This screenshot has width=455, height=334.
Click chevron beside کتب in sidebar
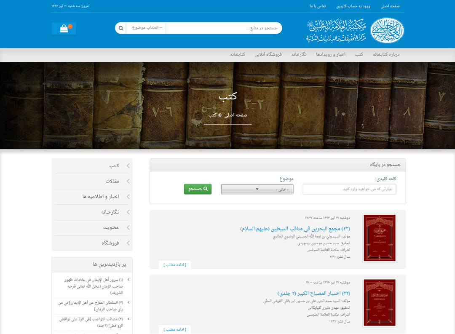coord(128,166)
